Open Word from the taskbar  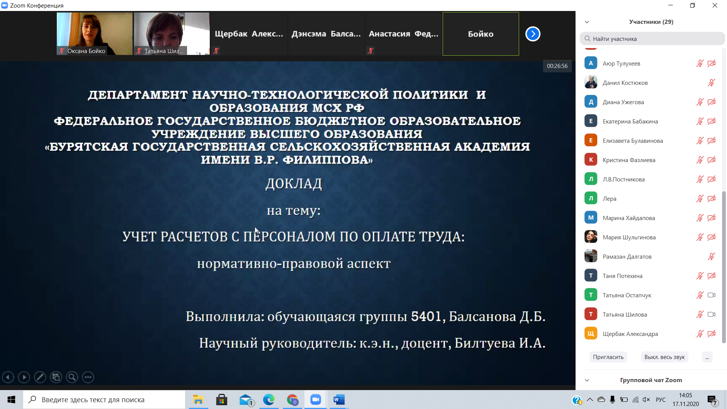tap(339, 400)
